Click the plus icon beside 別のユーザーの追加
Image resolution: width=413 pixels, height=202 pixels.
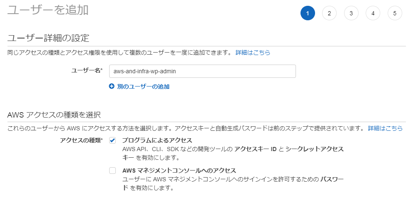click(x=111, y=87)
